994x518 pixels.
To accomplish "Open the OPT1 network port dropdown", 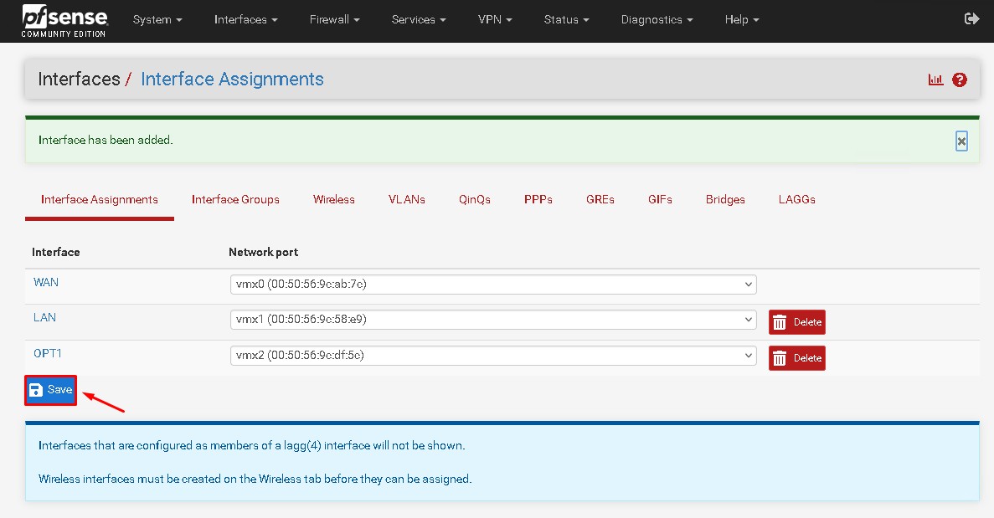I will tap(492, 356).
